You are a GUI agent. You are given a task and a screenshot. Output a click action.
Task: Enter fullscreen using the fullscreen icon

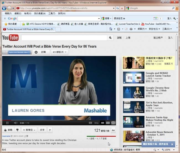tap(113, 123)
